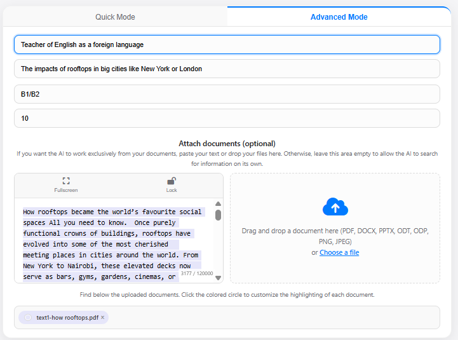Image resolution: width=458 pixels, height=340 pixels.
Task: Click the text box scrollbar thumb
Action: click(218, 215)
